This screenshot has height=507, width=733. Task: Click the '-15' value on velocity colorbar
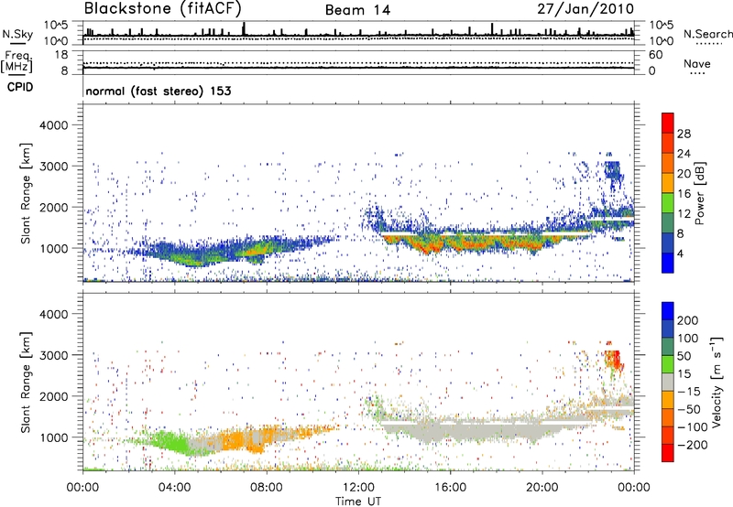click(x=688, y=391)
